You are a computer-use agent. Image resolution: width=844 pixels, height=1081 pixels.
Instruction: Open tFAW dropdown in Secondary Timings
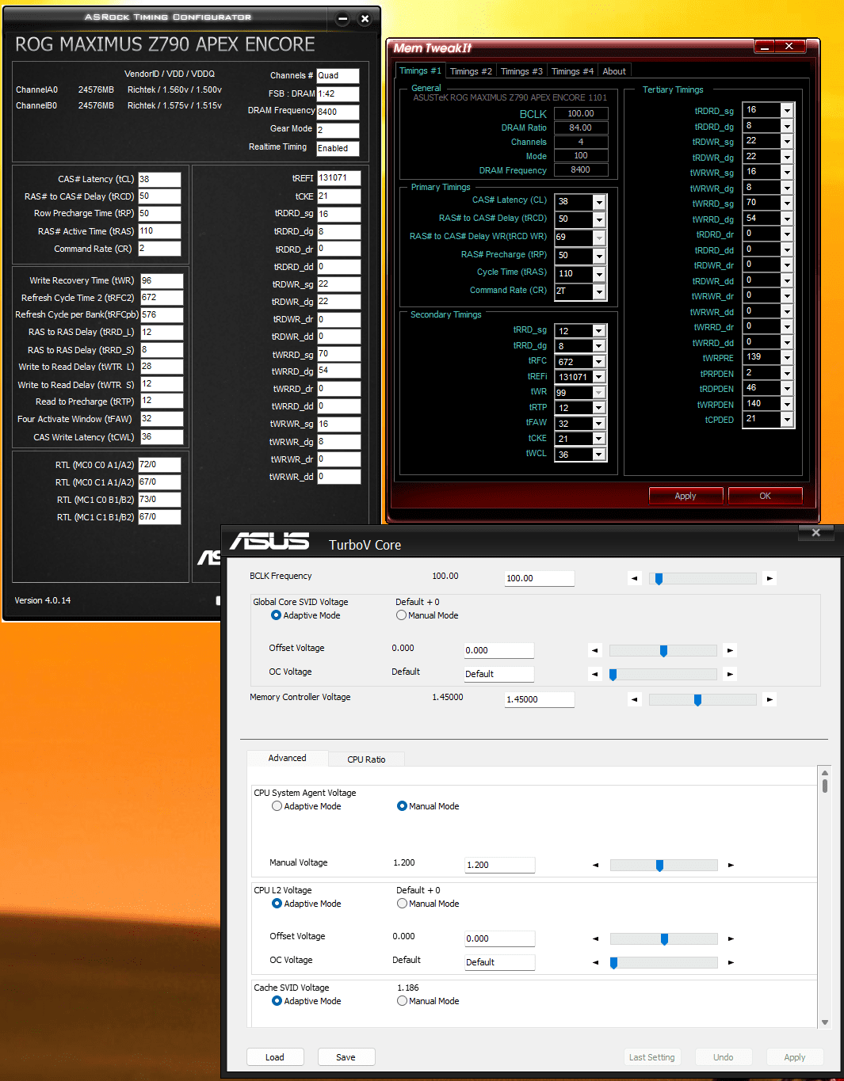(599, 424)
